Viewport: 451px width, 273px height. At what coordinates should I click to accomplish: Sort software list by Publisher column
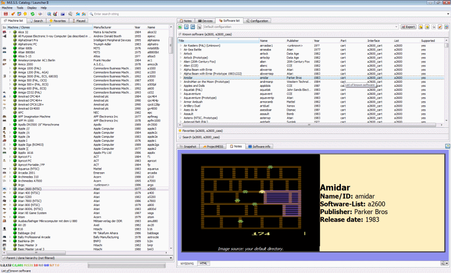point(299,41)
